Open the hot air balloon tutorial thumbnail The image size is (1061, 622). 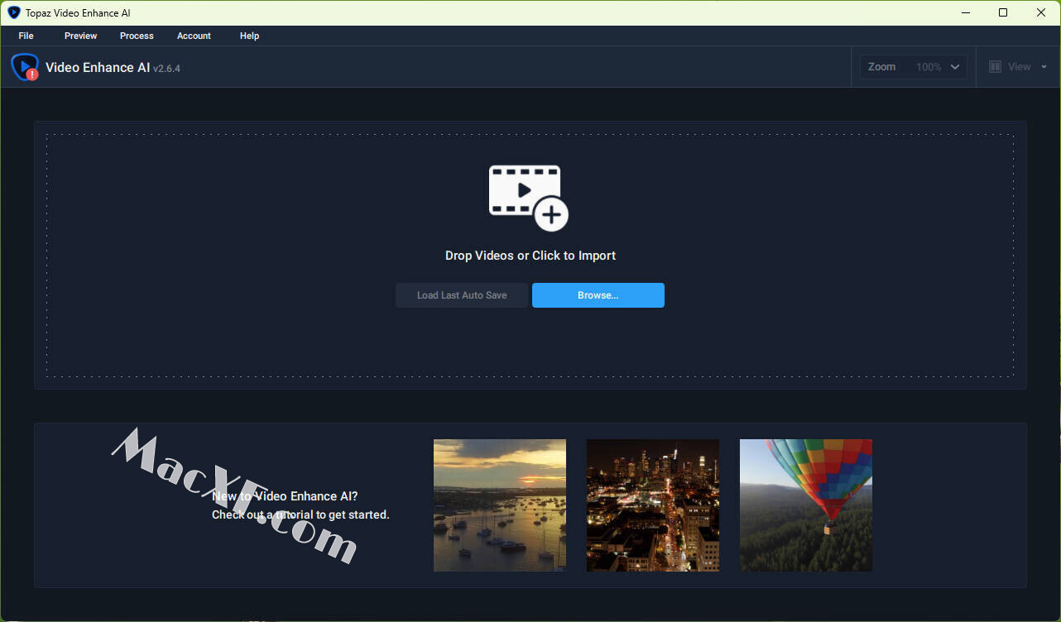click(806, 505)
